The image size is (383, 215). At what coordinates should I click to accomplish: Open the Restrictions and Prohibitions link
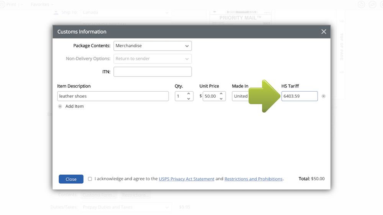pyautogui.click(x=254, y=179)
